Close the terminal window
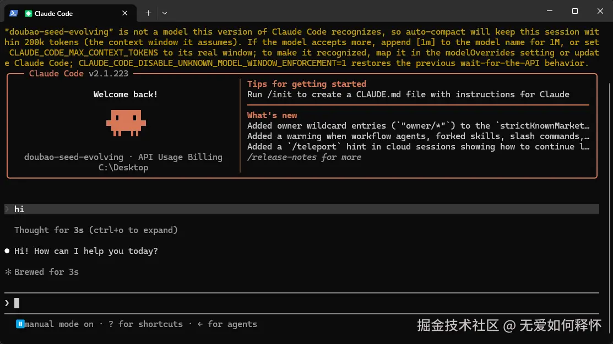Image resolution: width=613 pixels, height=344 pixels. point(600,11)
